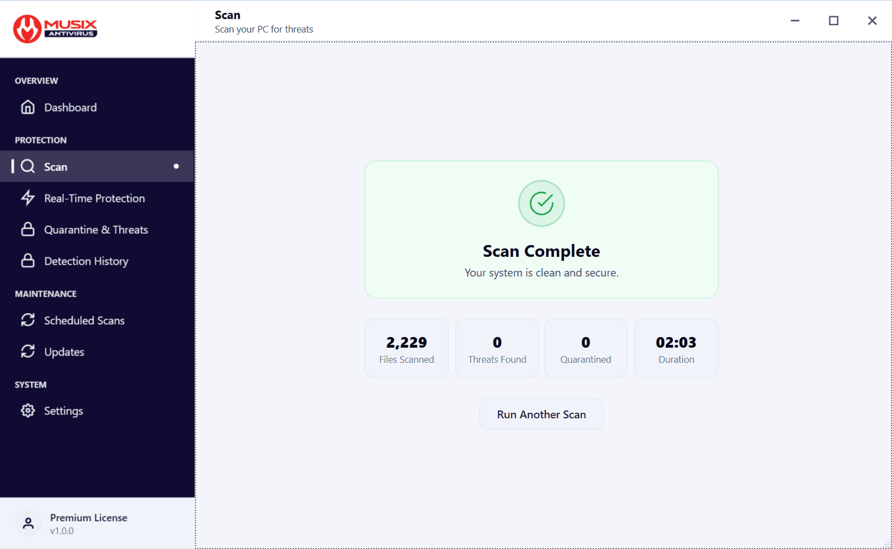
Task: Click the Dashboard home icon
Action: click(x=27, y=107)
